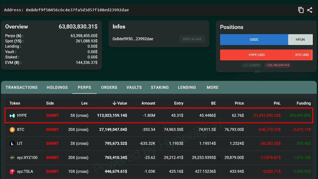Screen dimensions: 318x179
Task: Select the HYPE-USD position bar segment
Action: click(x=257, y=55)
